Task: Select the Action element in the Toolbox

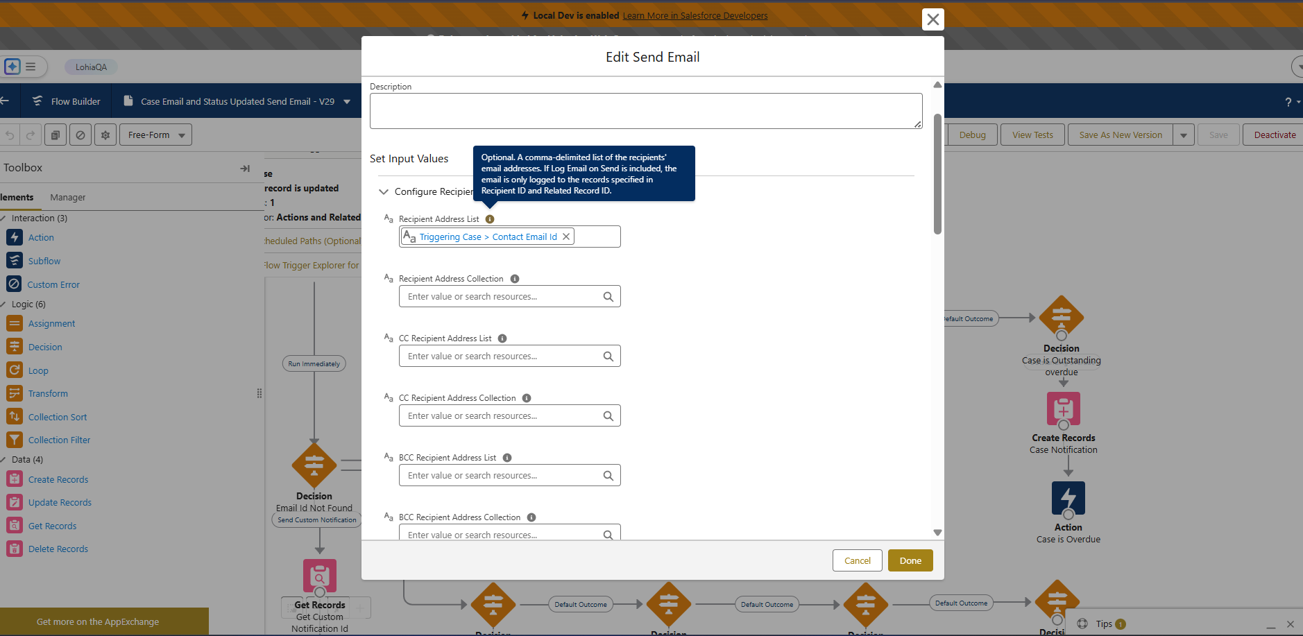Action: (41, 237)
